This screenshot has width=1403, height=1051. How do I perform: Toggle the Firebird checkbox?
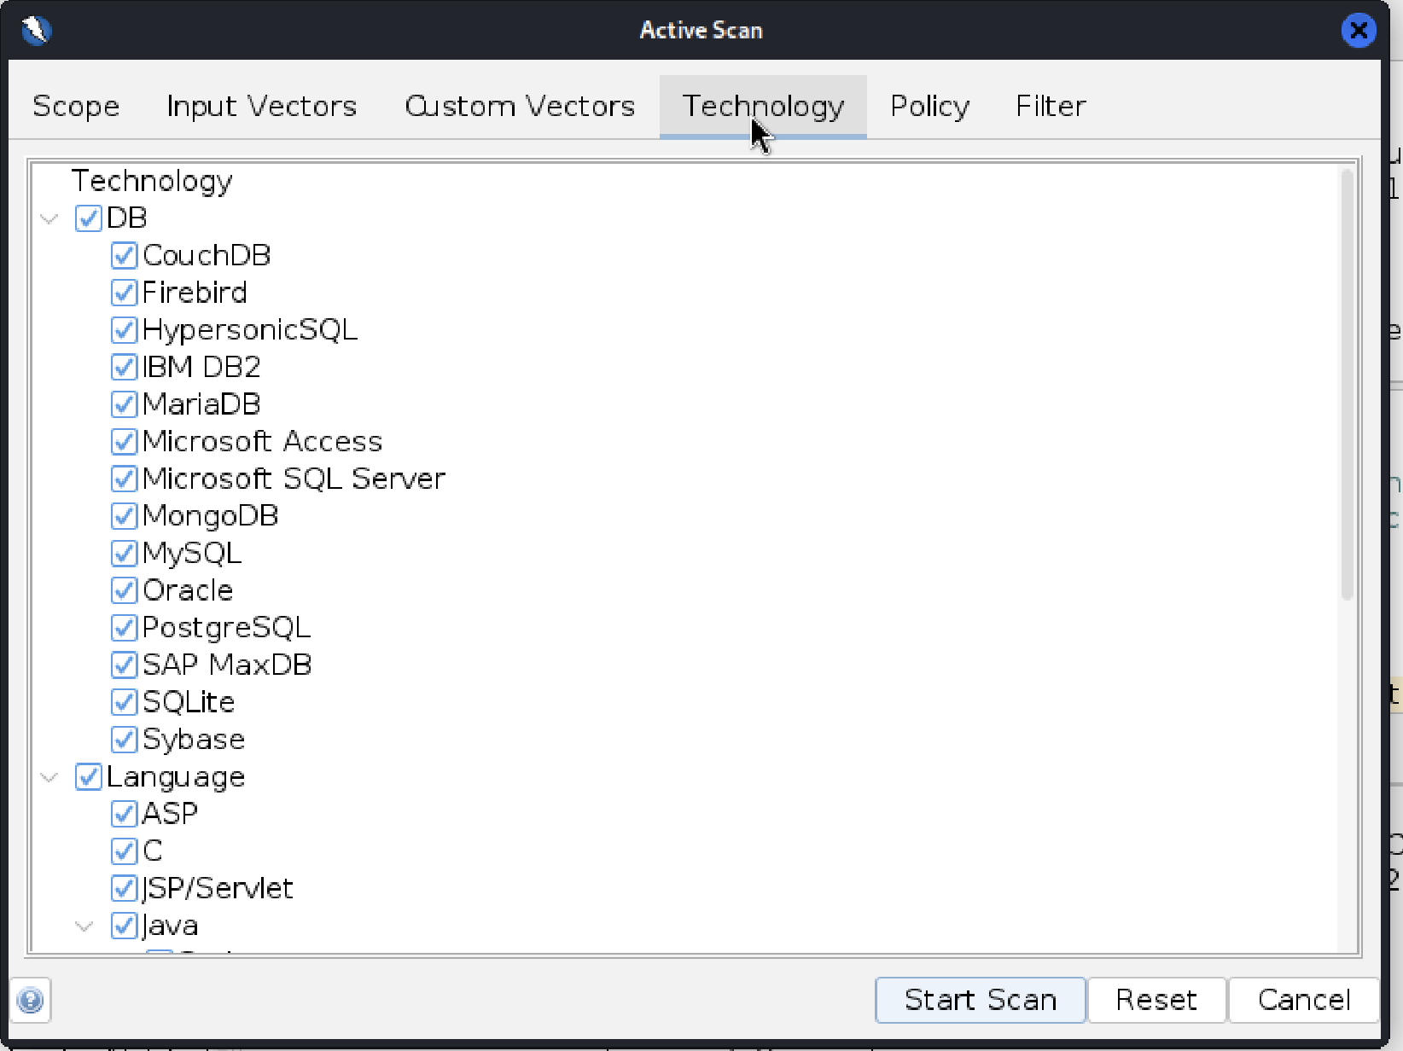pos(124,293)
